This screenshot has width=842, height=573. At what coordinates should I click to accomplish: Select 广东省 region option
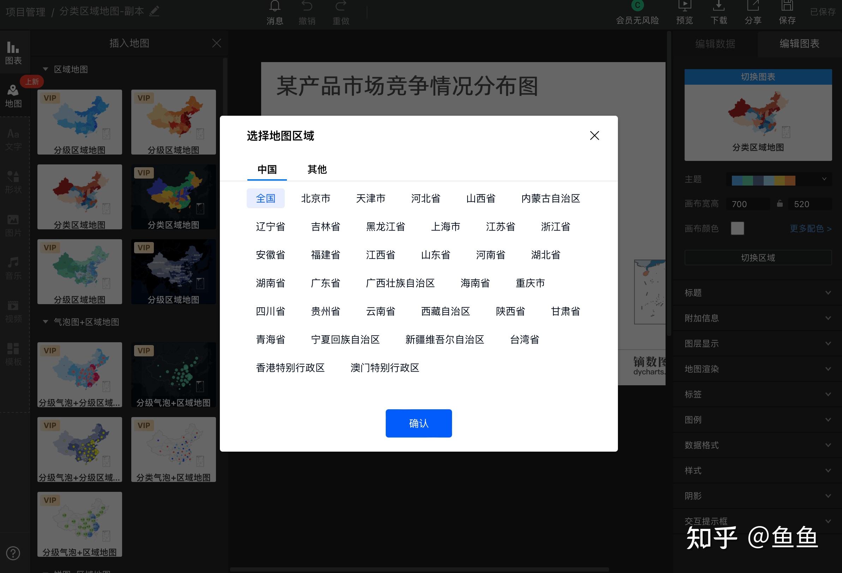point(326,283)
